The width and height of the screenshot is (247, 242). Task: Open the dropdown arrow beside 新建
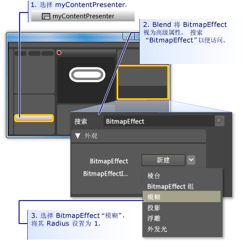coord(191,160)
